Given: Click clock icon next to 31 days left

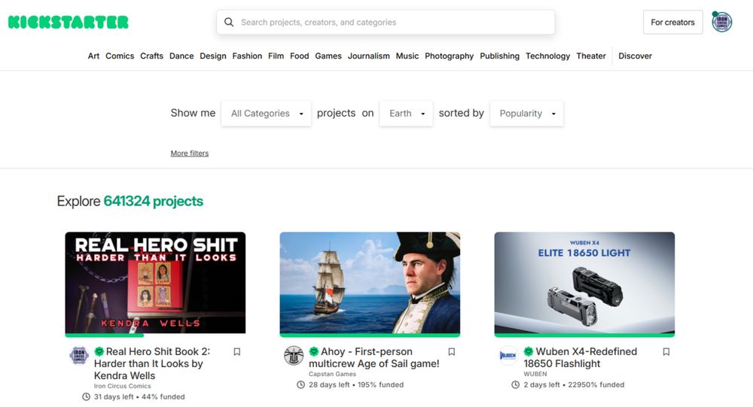Looking at the screenshot, I should (86, 397).
